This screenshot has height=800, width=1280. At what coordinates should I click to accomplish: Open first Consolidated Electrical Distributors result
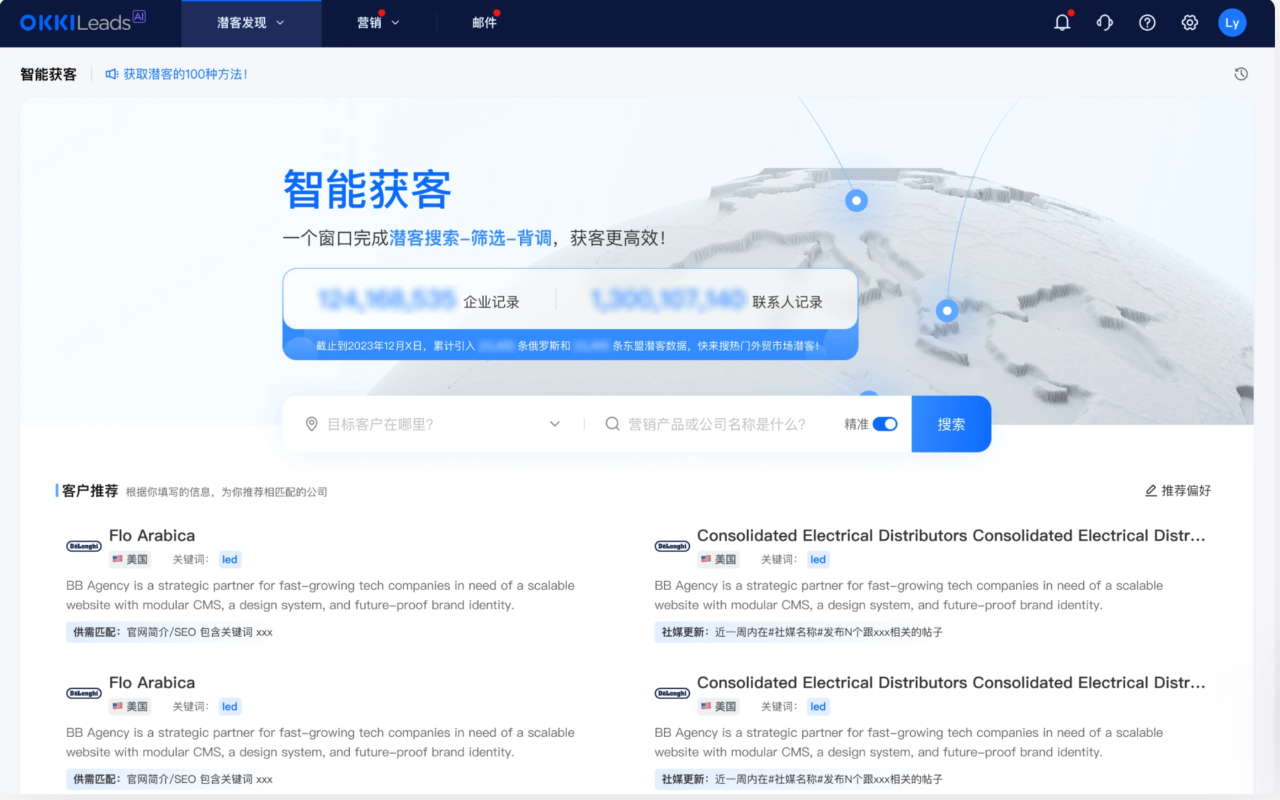click(x=951, y=535)
